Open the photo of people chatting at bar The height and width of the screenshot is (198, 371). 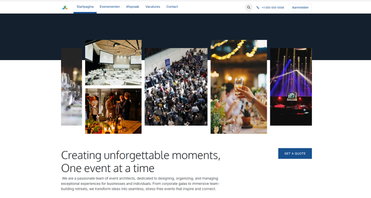click(x=113, y=111)
